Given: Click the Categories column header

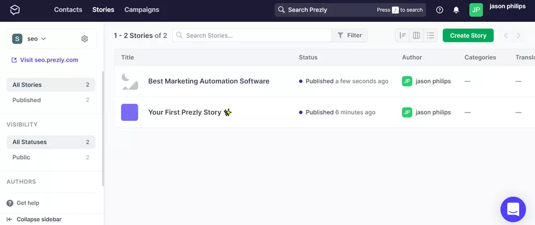Looking at the screenshot, I should click(480, 58).
